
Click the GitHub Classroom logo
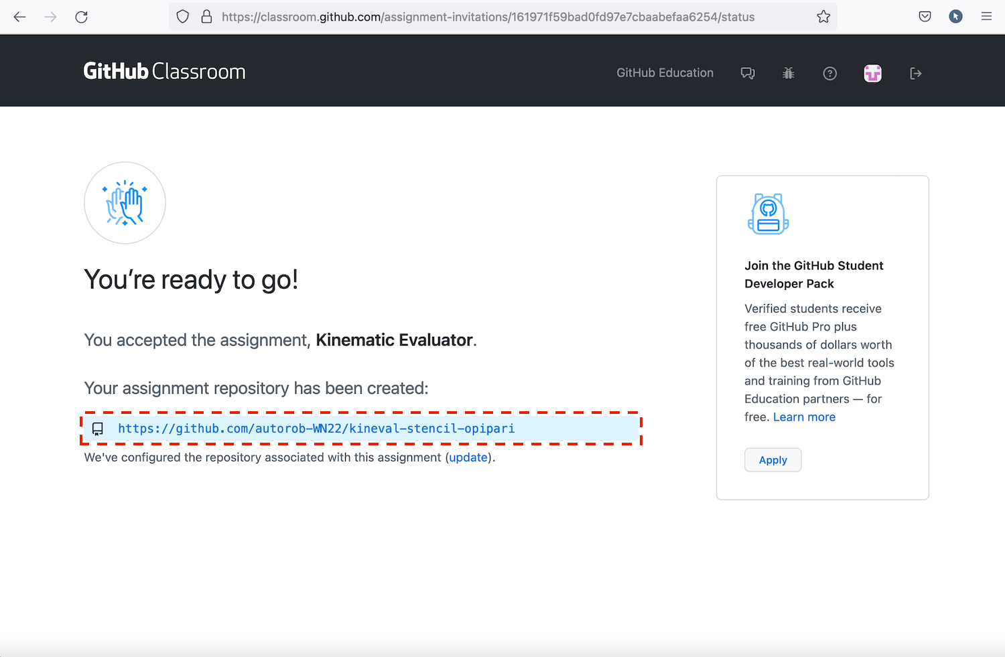click(164, 71)
